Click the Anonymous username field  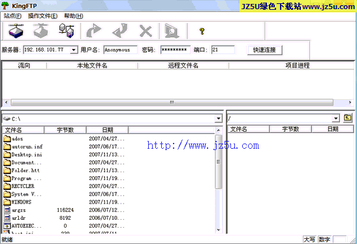[x=121, y=50]
